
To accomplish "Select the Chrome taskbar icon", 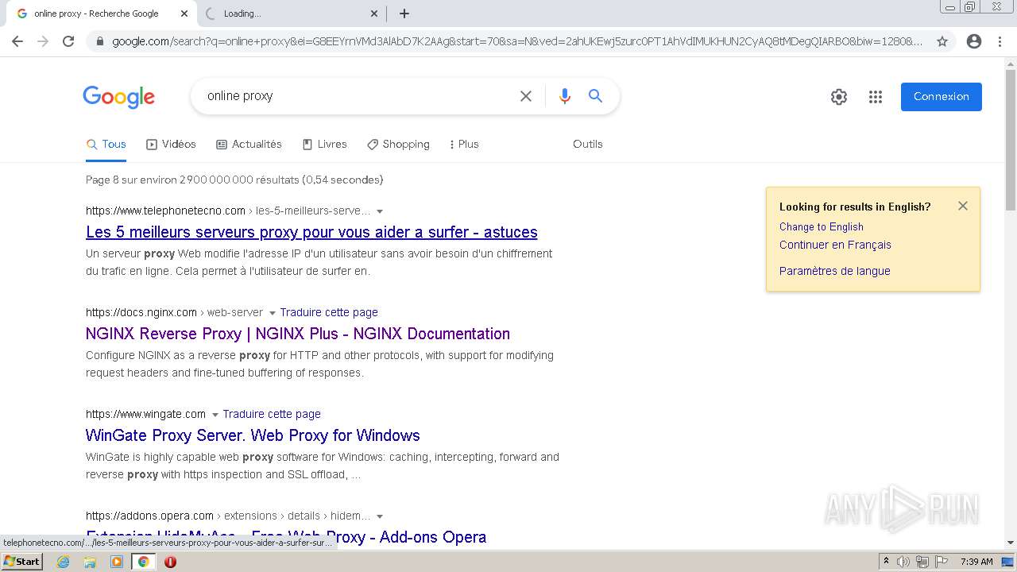I will pos(143,562).
